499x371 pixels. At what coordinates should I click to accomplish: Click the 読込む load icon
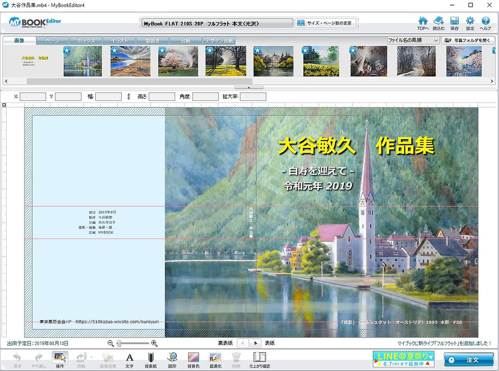coord(438,23)
